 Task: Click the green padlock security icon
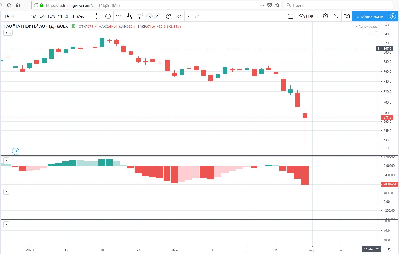(x=42, y=5)
